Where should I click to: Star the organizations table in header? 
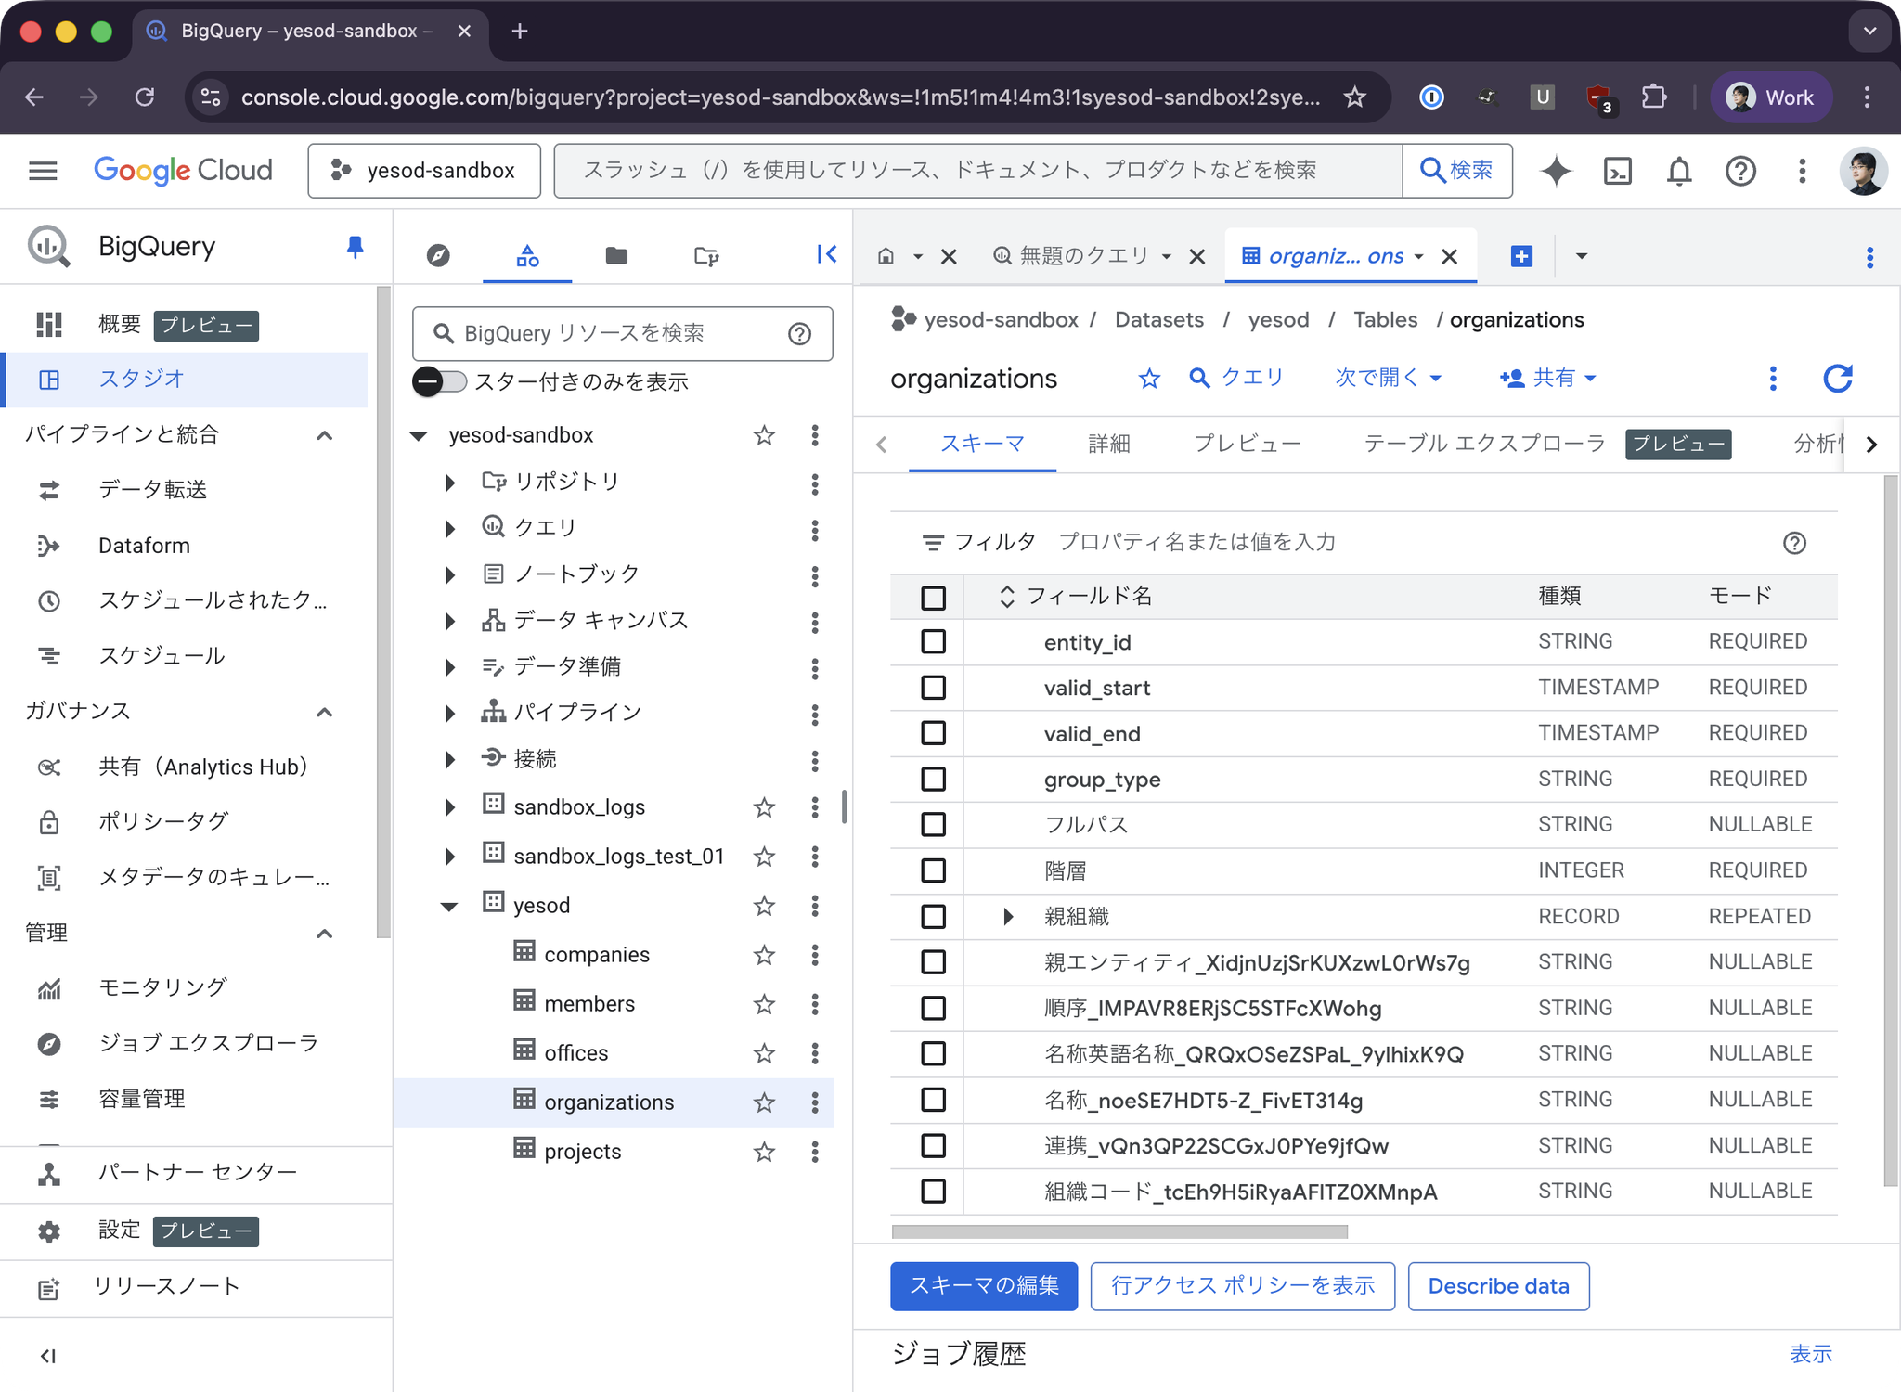click(1149, 379)
